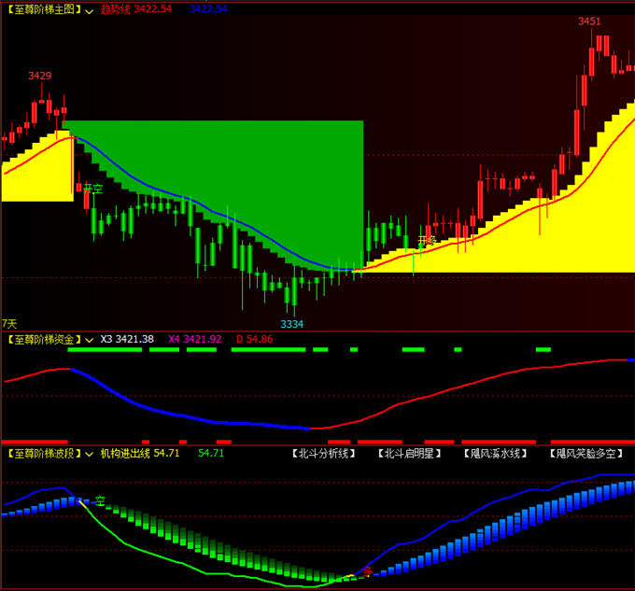Select the 3451 high price label

coord(589,21)
